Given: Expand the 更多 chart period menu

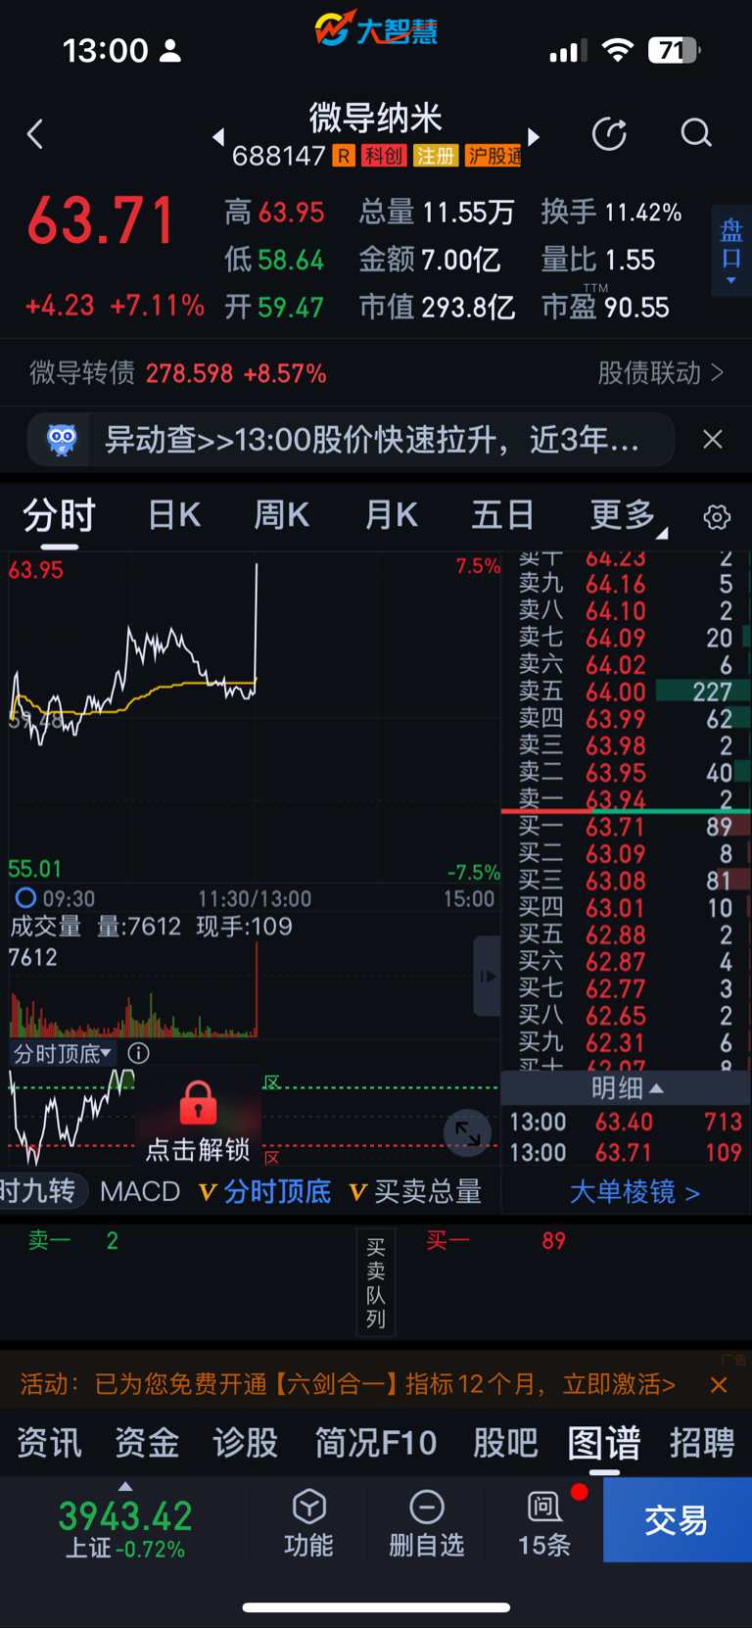Looking at the screenshot, I should pyautogui.click(x=627, y=515).
